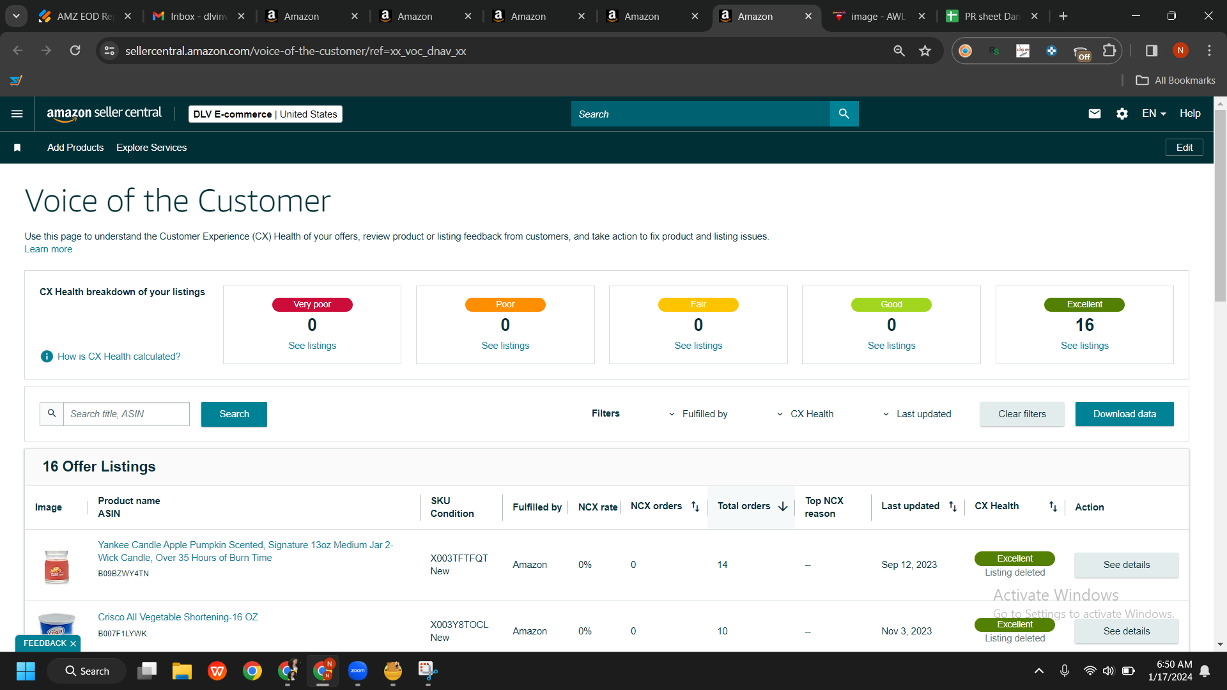
Task: Click the CX Health info icon
Action: (x=47, y=356)
